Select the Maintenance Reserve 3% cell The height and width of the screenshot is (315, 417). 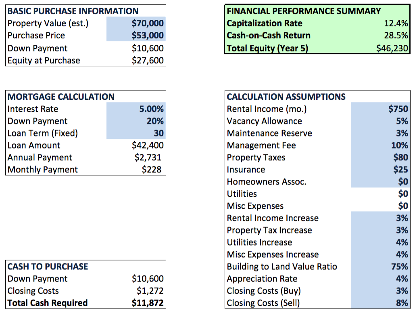coord(380,133)
